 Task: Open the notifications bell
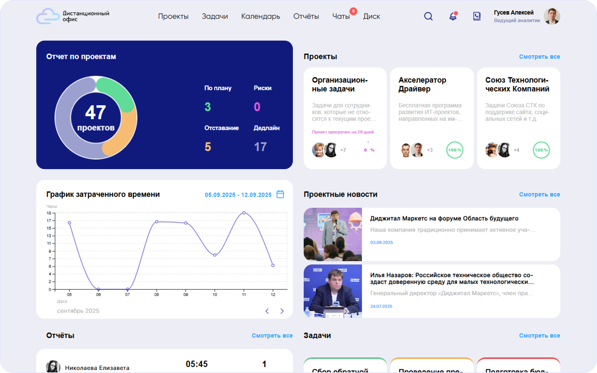coord(453,16)
